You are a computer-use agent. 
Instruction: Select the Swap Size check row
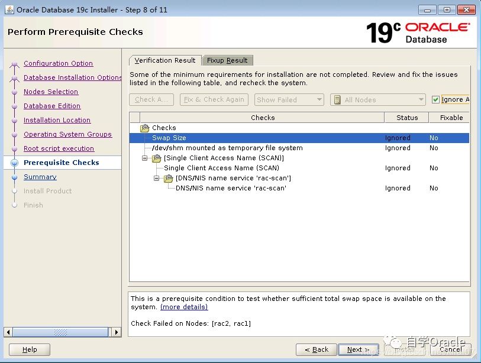(169, 138)
